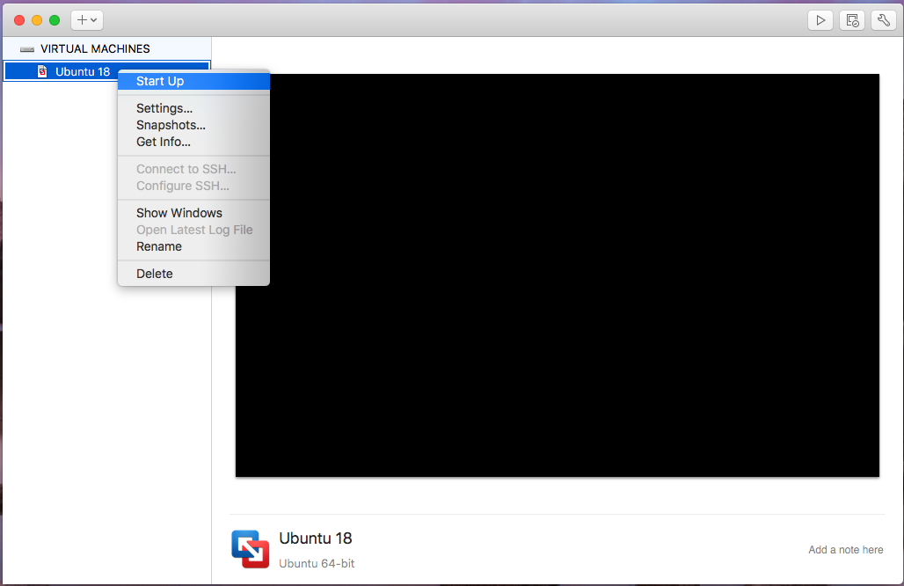This screenshot has height=586, width=904.
Task: Select Snapshots... in the context menu
Action: point(193,125)
